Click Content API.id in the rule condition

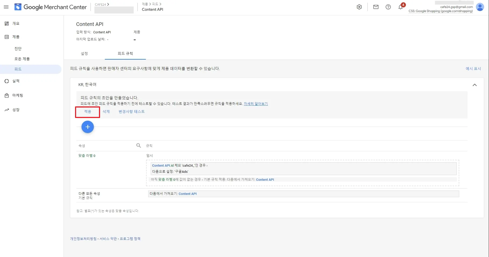tap(163, 165)
